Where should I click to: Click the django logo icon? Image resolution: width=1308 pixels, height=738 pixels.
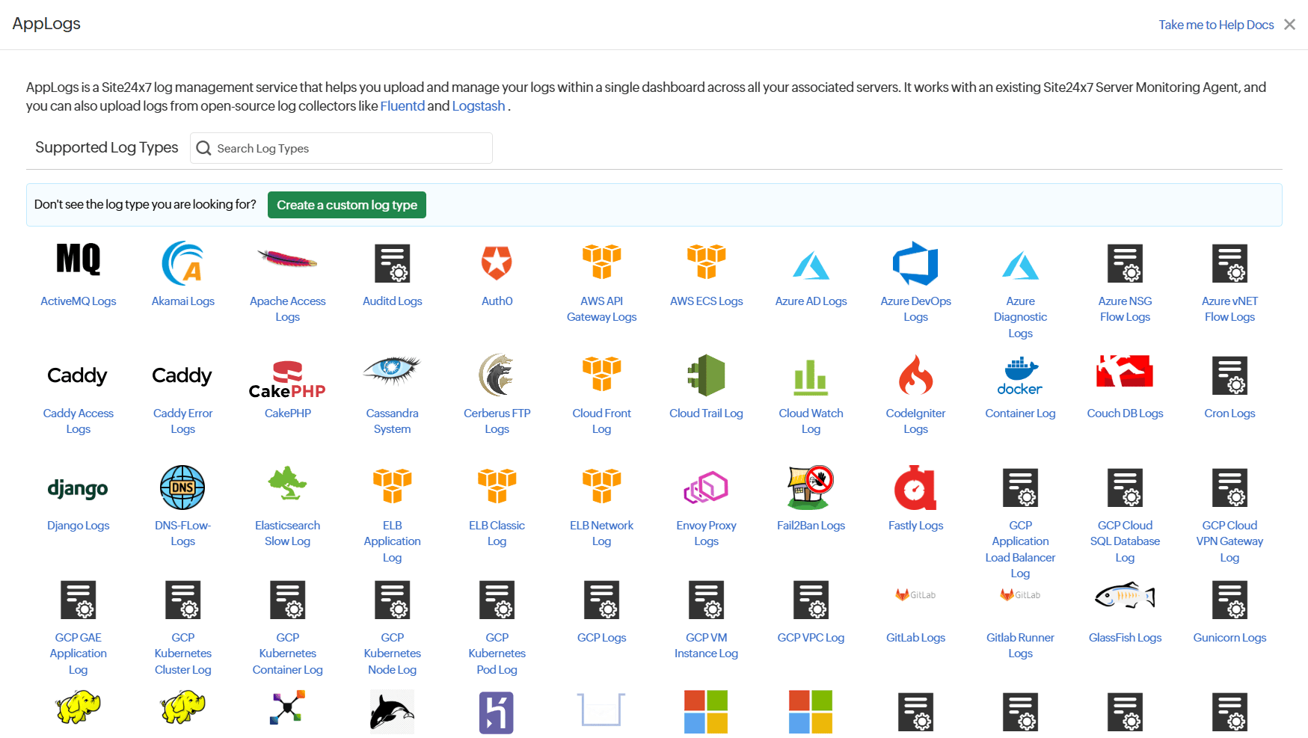(x=79, y=488)
